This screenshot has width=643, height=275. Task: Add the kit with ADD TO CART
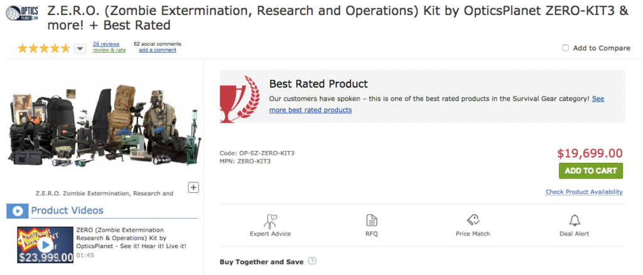(x=590, y=170)
